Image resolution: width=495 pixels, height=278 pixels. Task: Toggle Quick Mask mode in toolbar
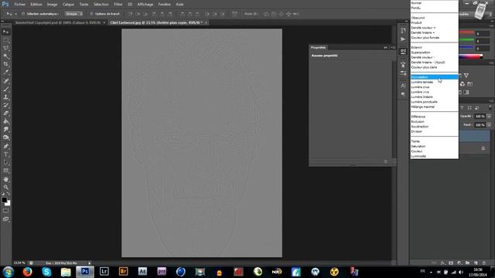pyautogui.click(x=5, y=211)
